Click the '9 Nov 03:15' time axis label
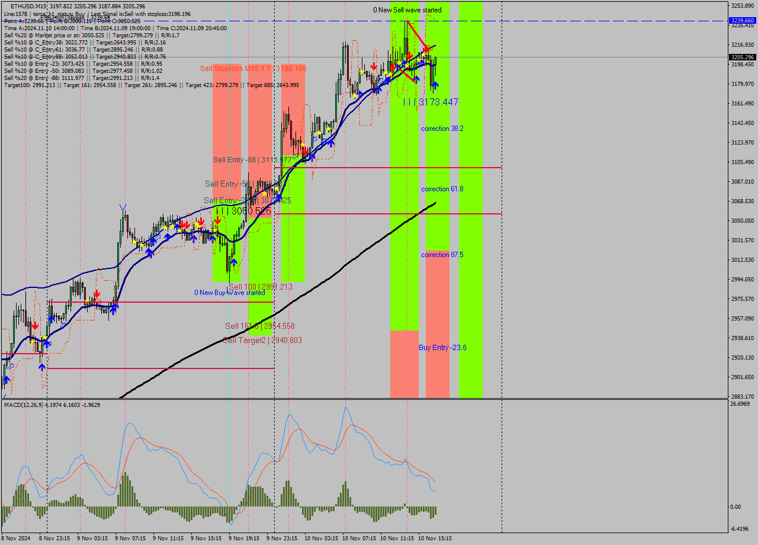 tap(93, 538)
